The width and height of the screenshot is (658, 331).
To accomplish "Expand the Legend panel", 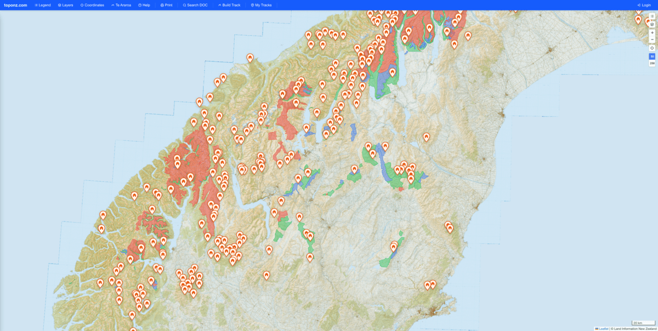I will coord(43,5).
